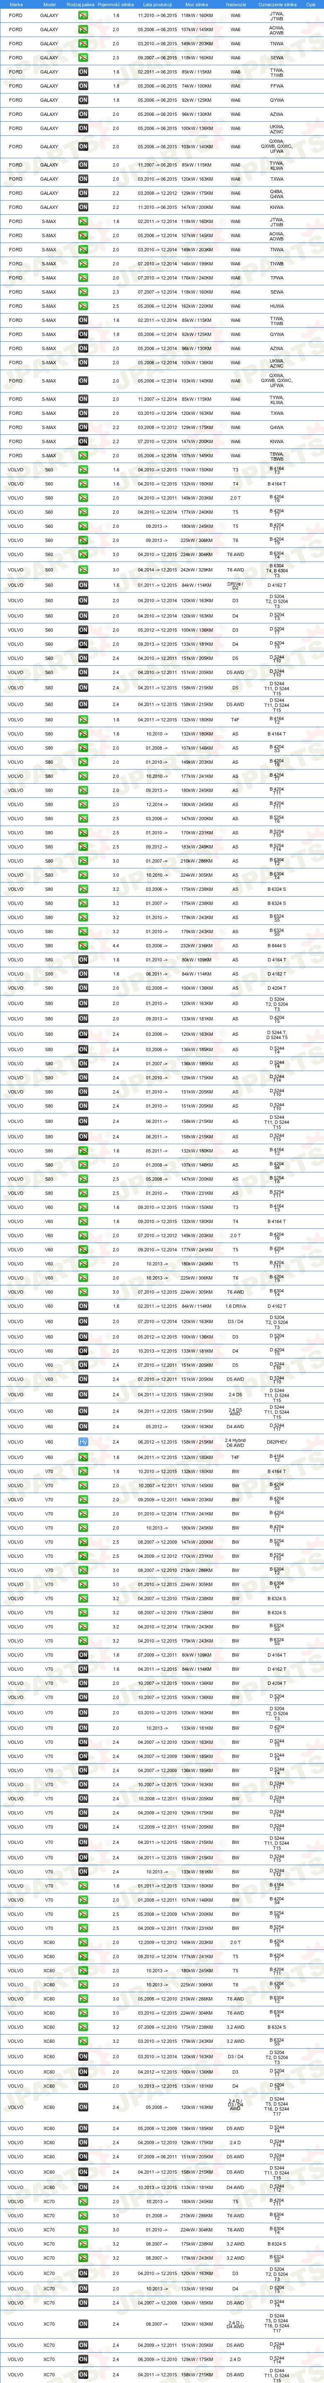Click the ON diesel icon in Galaxy TXWA row
Screen dimensions: 324x2383
(83, 179)
